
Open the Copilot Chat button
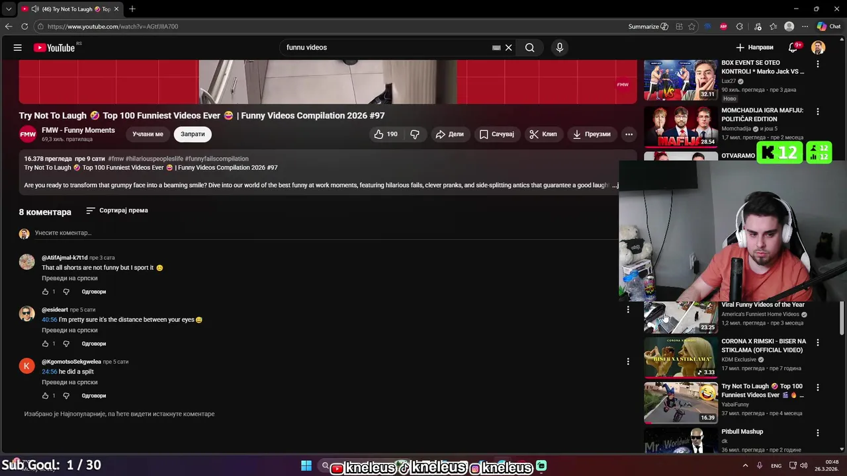click(x=828, y=26)
